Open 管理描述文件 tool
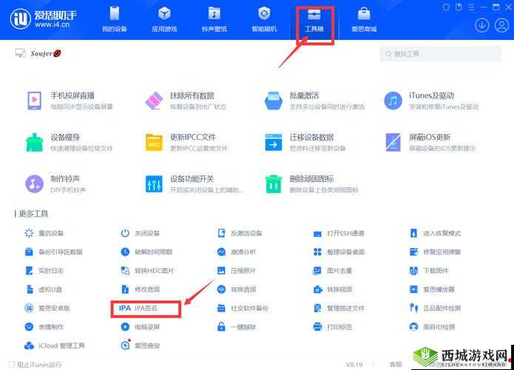The image size is (514, 370). tap(339, 308)
